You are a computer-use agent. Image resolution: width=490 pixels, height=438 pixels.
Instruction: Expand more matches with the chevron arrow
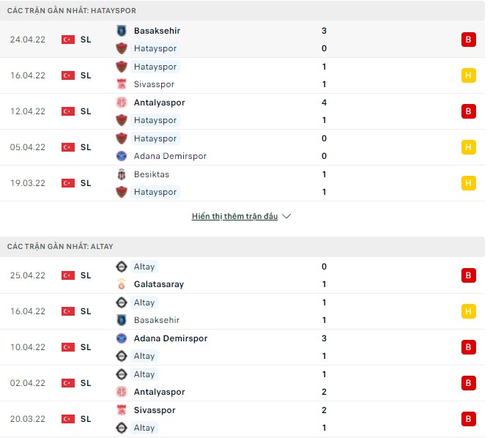pyautogui.click(x=286, y=217)
